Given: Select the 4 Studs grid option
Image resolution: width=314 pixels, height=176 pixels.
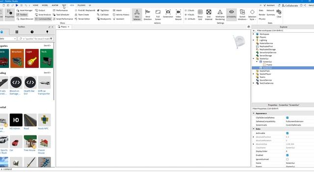Looking at the screenshot, I should click(190, 15).
